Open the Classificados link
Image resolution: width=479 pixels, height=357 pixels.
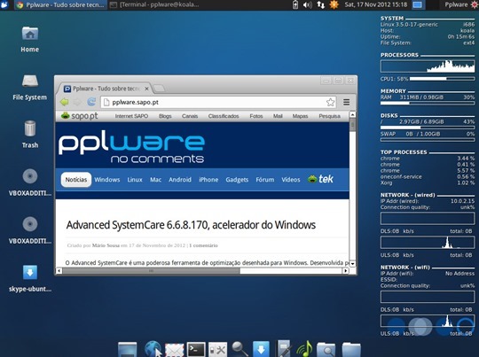(224, 116)
